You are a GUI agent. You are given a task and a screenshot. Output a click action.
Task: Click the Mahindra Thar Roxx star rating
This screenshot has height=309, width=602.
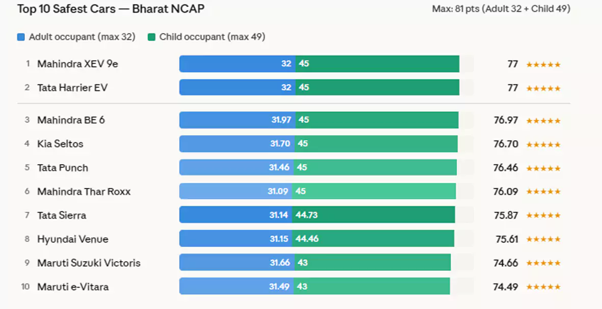543,192
